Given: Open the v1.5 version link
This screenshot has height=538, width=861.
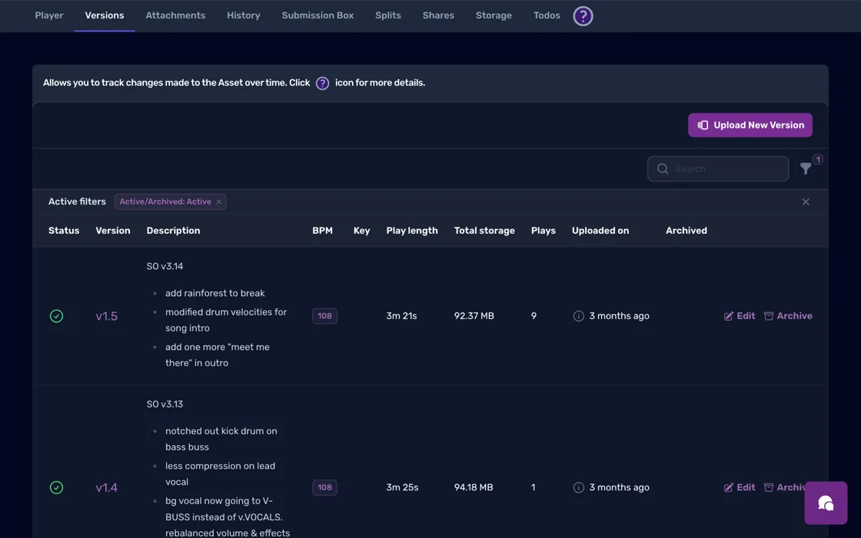Looking at the screenshot, I should tap(107, 316).
